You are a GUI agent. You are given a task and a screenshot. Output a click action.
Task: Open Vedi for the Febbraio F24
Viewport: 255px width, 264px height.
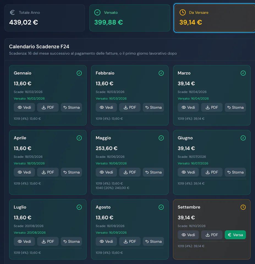pos(106,107)
